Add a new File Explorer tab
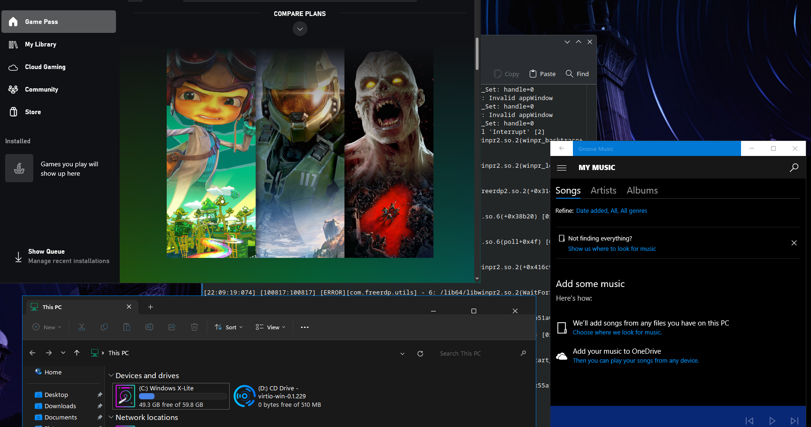This screenshot has height=427, width=811. click(x=151, y=307)
